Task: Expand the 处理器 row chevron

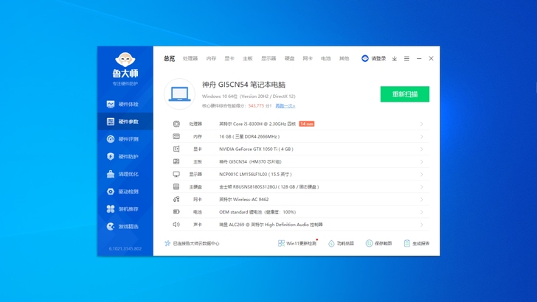Action: [422, 124]
